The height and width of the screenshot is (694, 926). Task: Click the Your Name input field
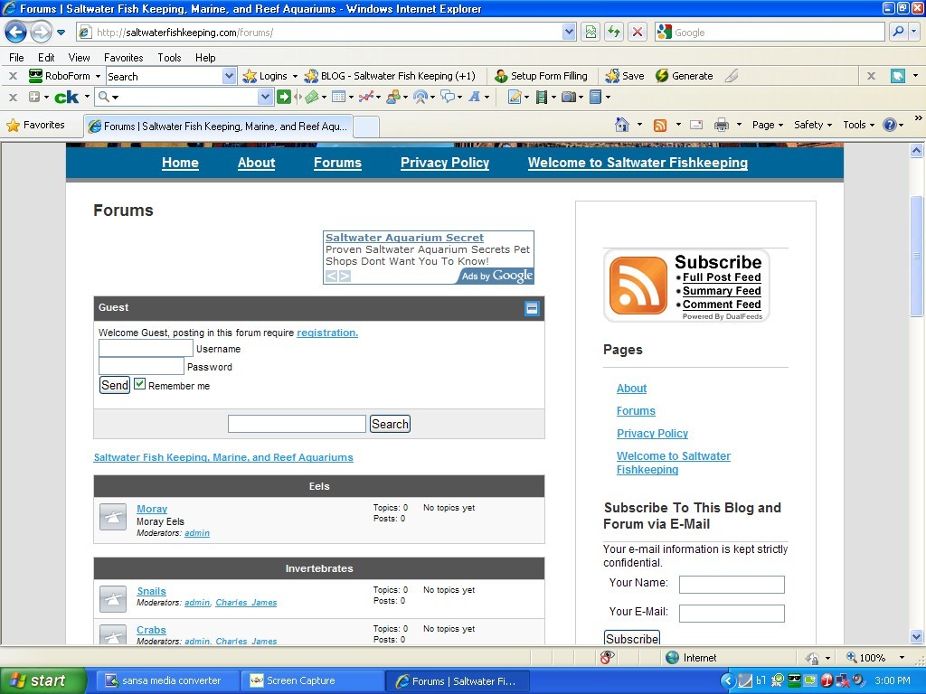(732, 584)
